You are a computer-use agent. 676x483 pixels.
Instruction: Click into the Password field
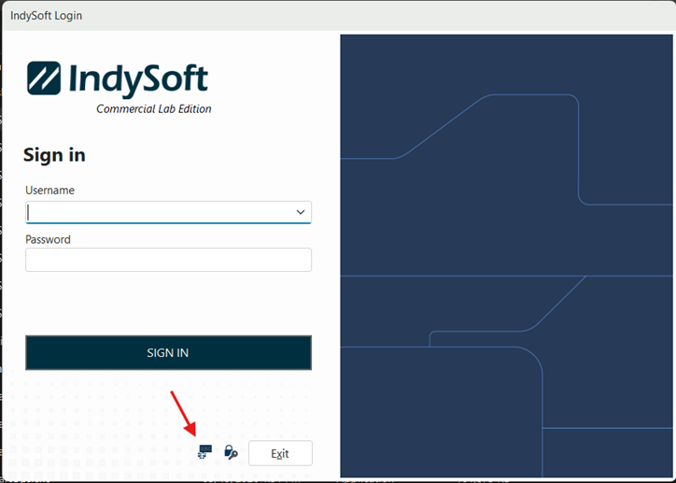coord(168,260)
